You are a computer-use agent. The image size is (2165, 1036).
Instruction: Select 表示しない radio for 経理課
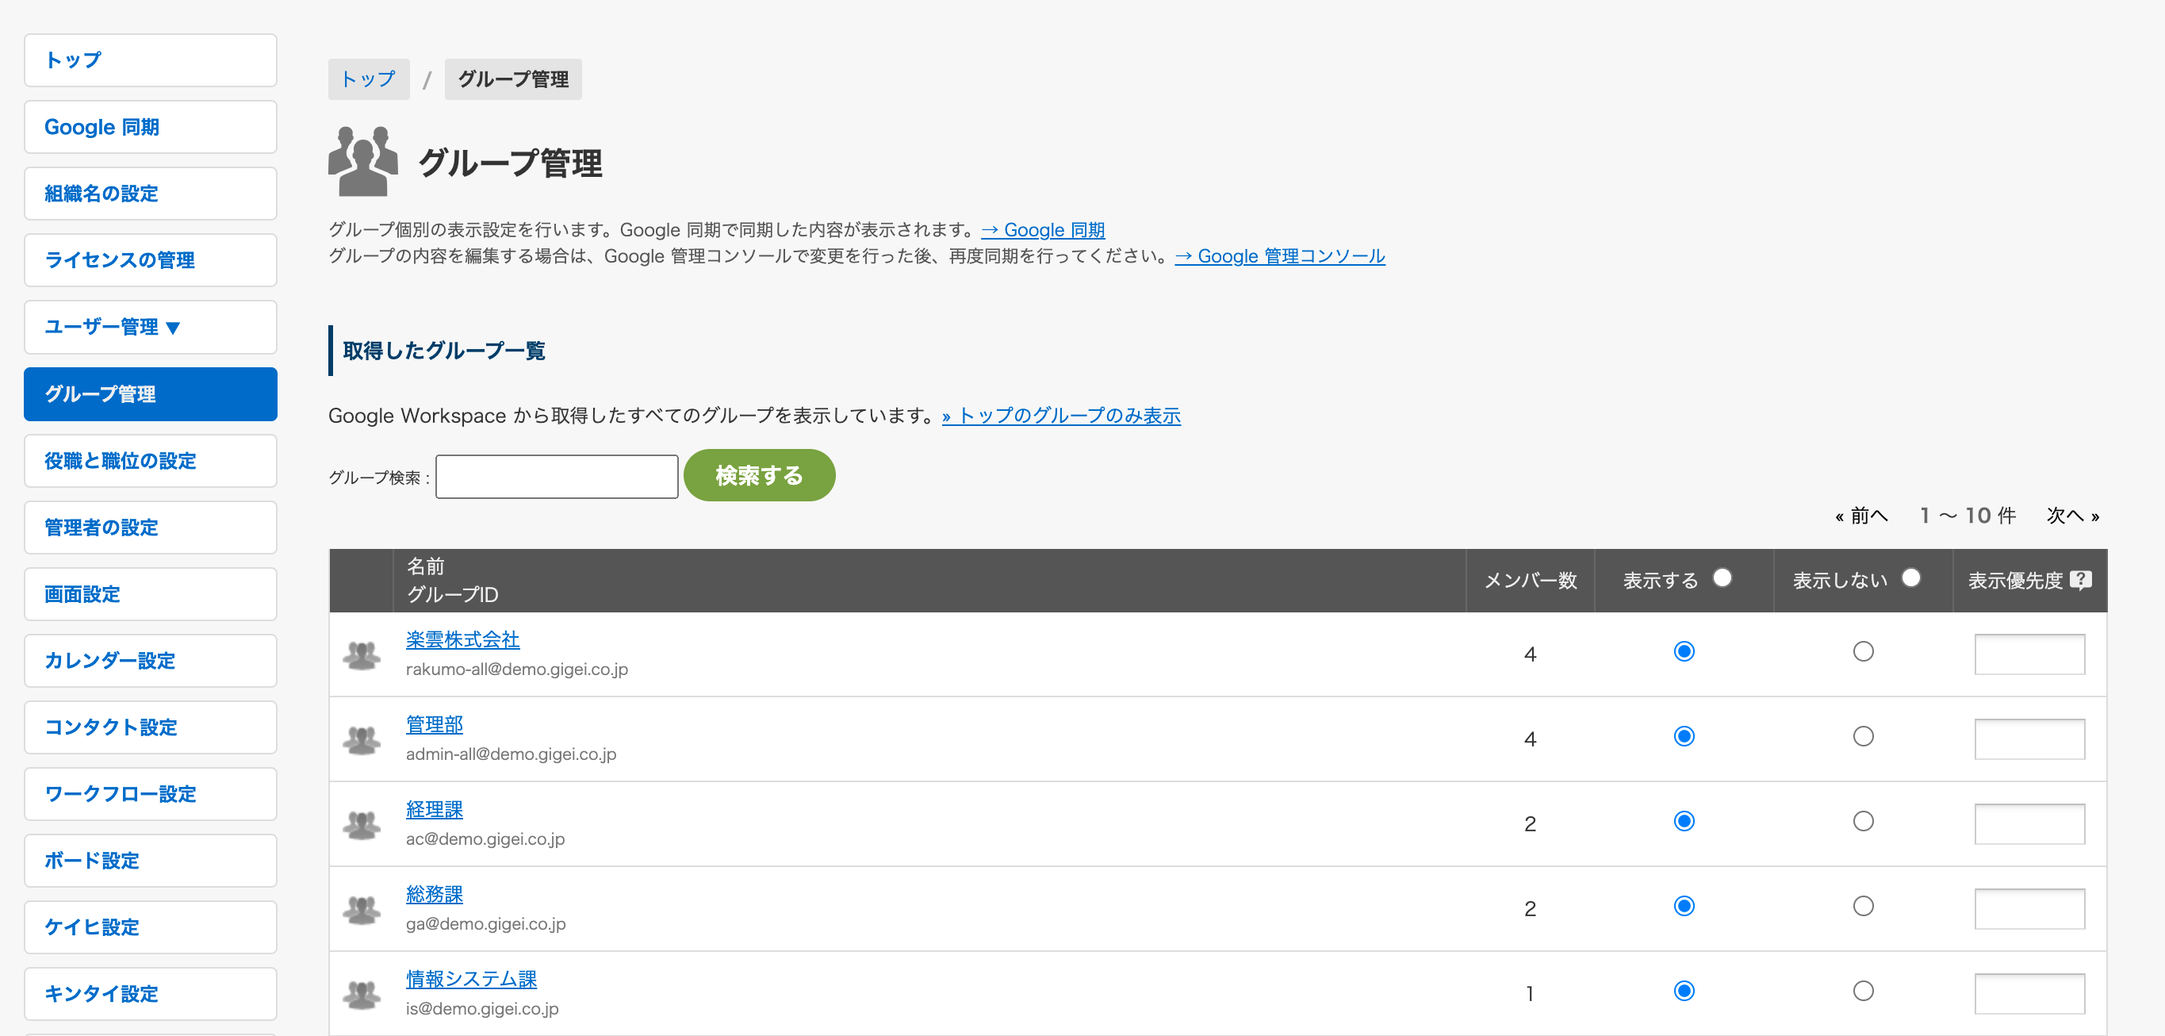[x=1864, y=822]
